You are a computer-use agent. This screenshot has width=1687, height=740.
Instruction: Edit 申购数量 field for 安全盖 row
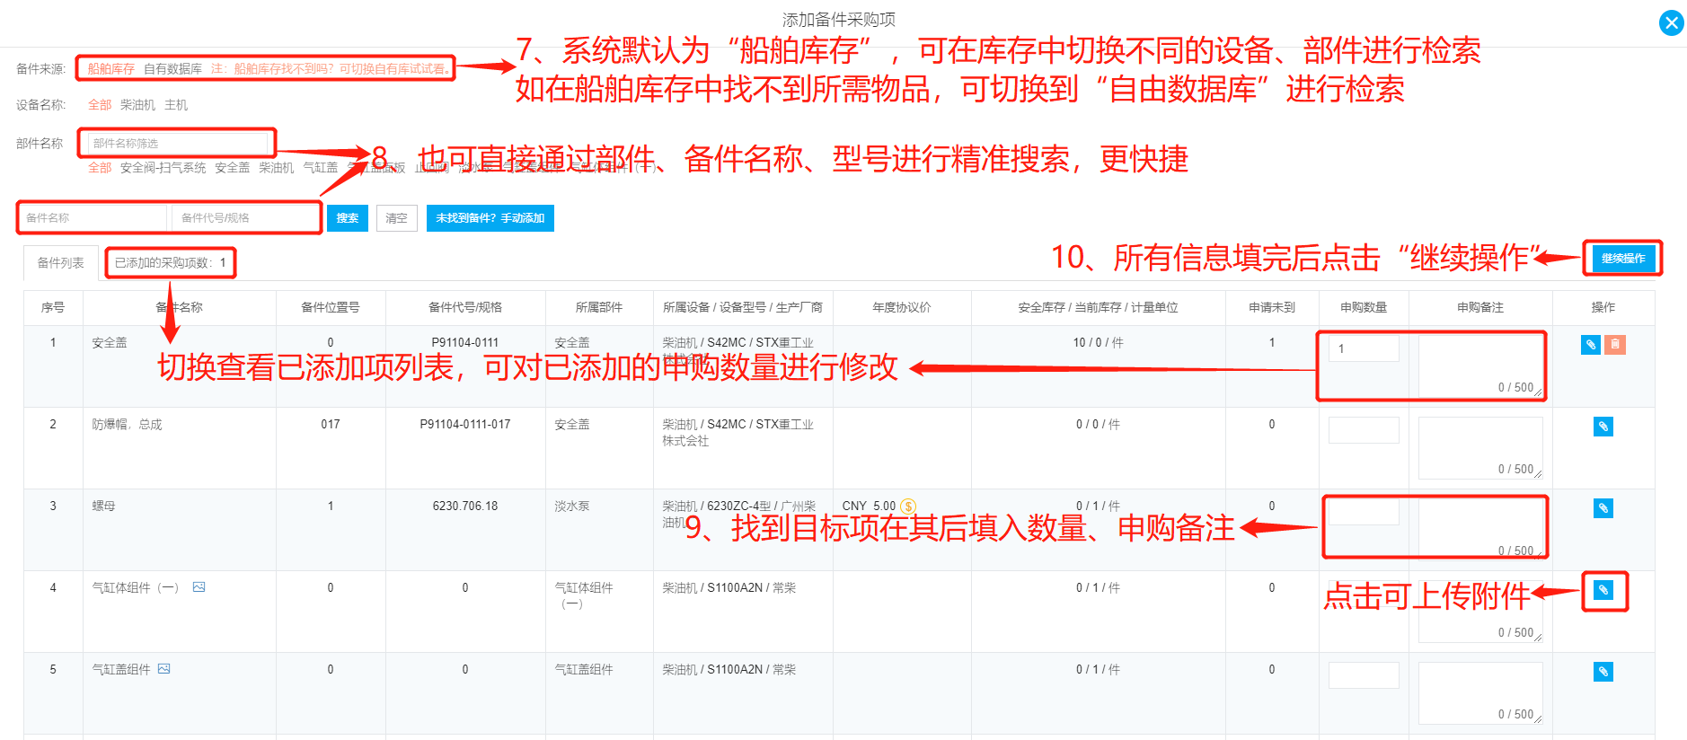point(1364,348)
